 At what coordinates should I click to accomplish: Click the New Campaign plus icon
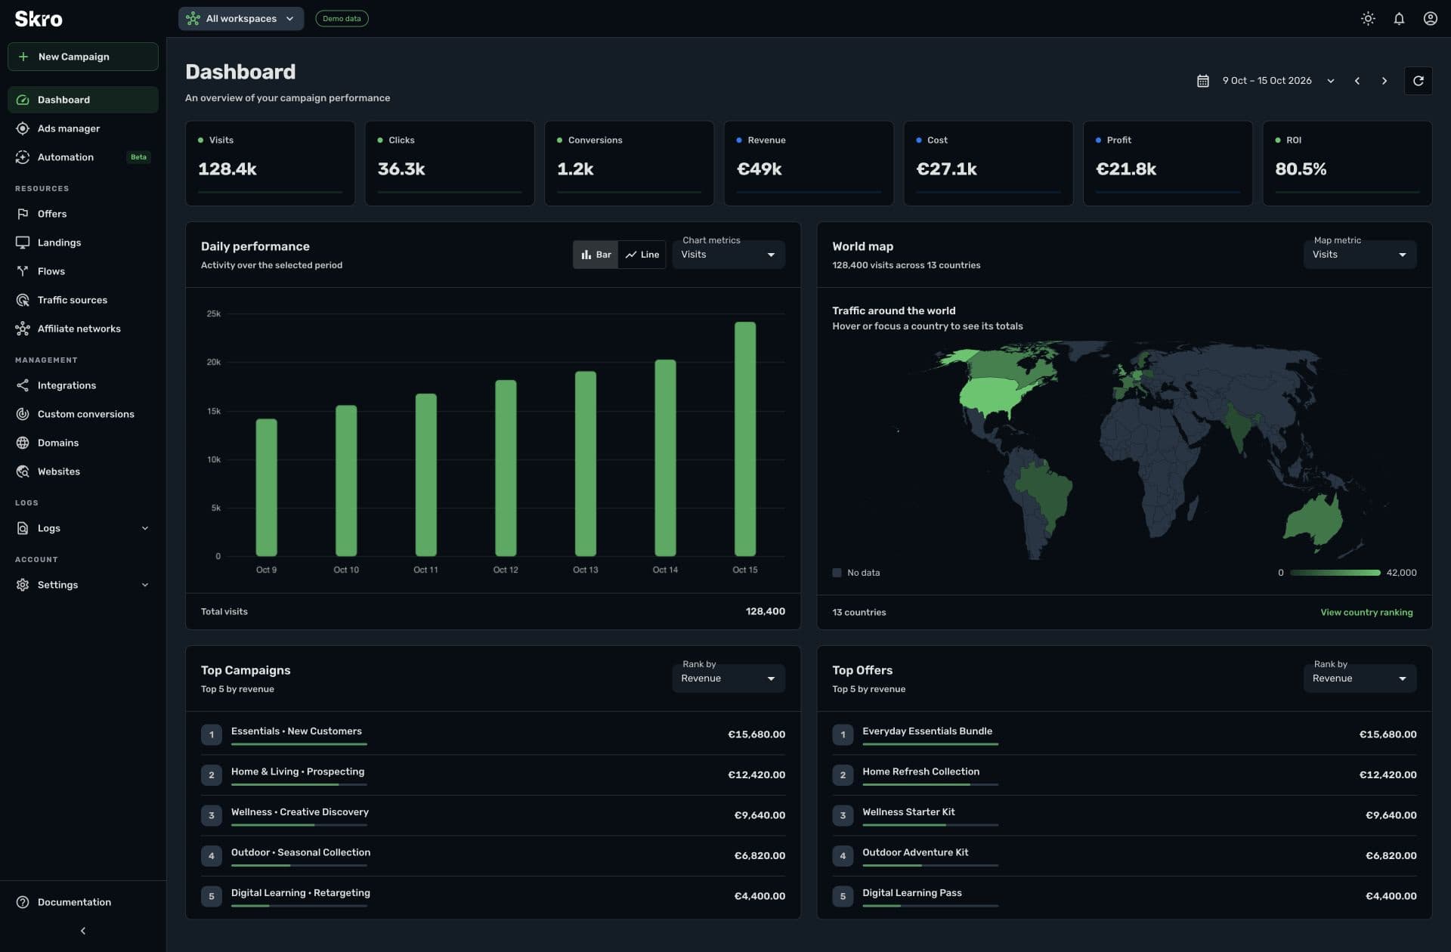coord(23,57)
